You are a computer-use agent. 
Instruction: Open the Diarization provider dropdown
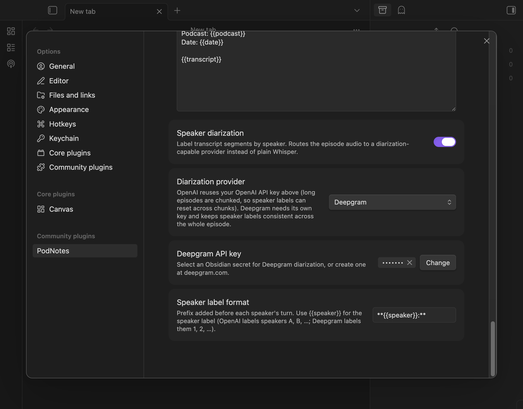[392, 202]
